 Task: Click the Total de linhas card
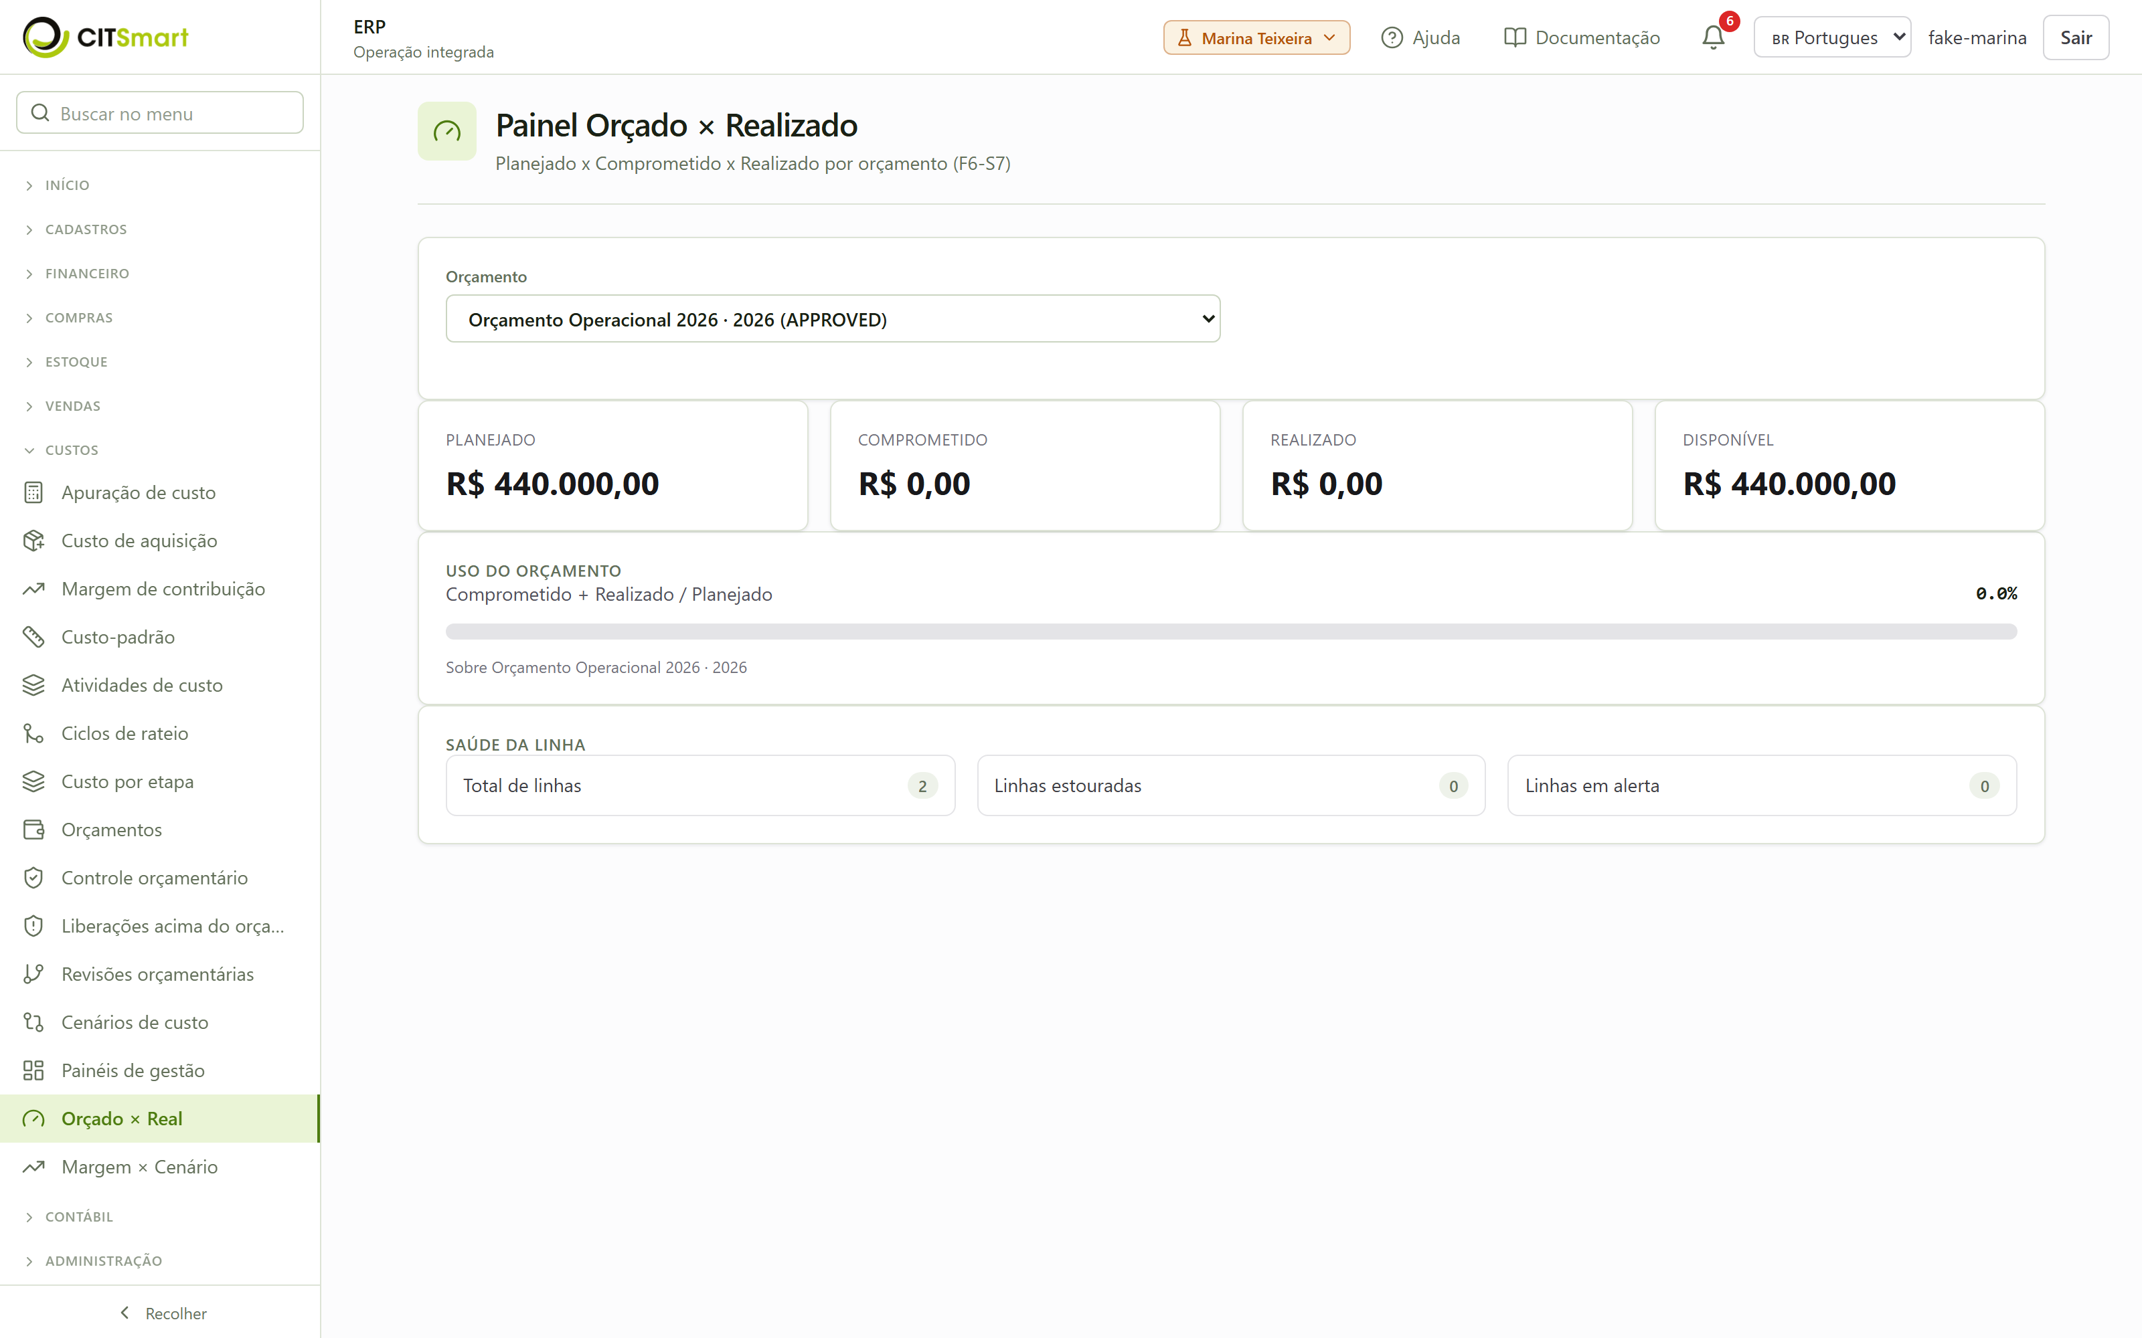pos(700,786)
